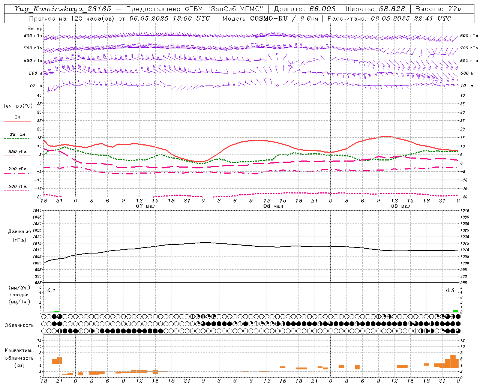The width and height of the screenshot is (480, 384).
Task: Click the Прогноз на 120 часа(ов) text
Action: (72, 18)
